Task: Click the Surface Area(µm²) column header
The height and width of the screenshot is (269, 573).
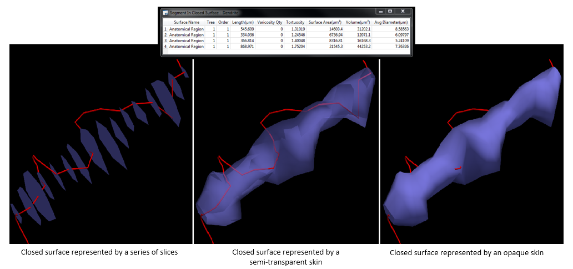Action: coord(325,22)
